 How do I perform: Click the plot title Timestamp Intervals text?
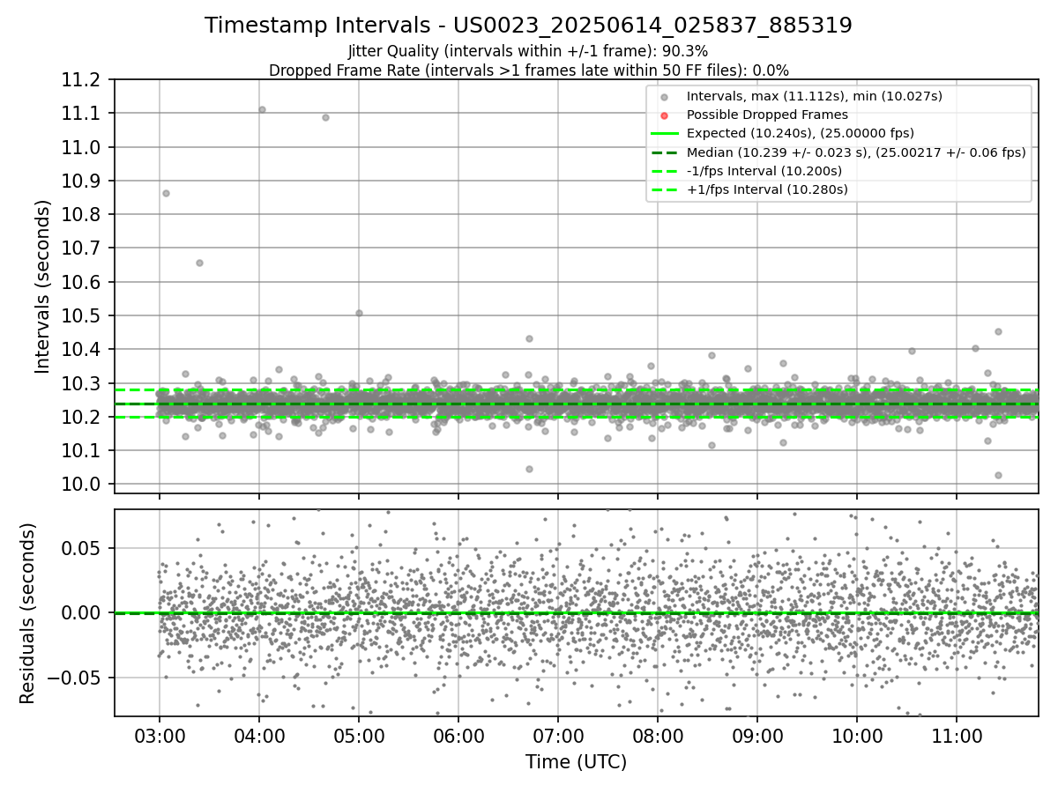pos(528,26)
